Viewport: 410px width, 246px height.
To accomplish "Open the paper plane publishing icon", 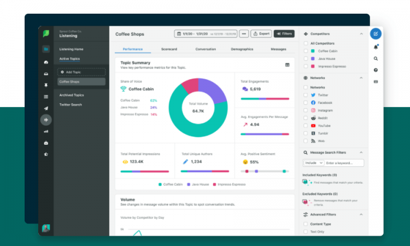I will (46, 108).
